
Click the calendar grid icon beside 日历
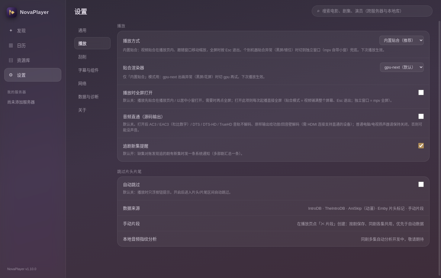tap(11, 45)
